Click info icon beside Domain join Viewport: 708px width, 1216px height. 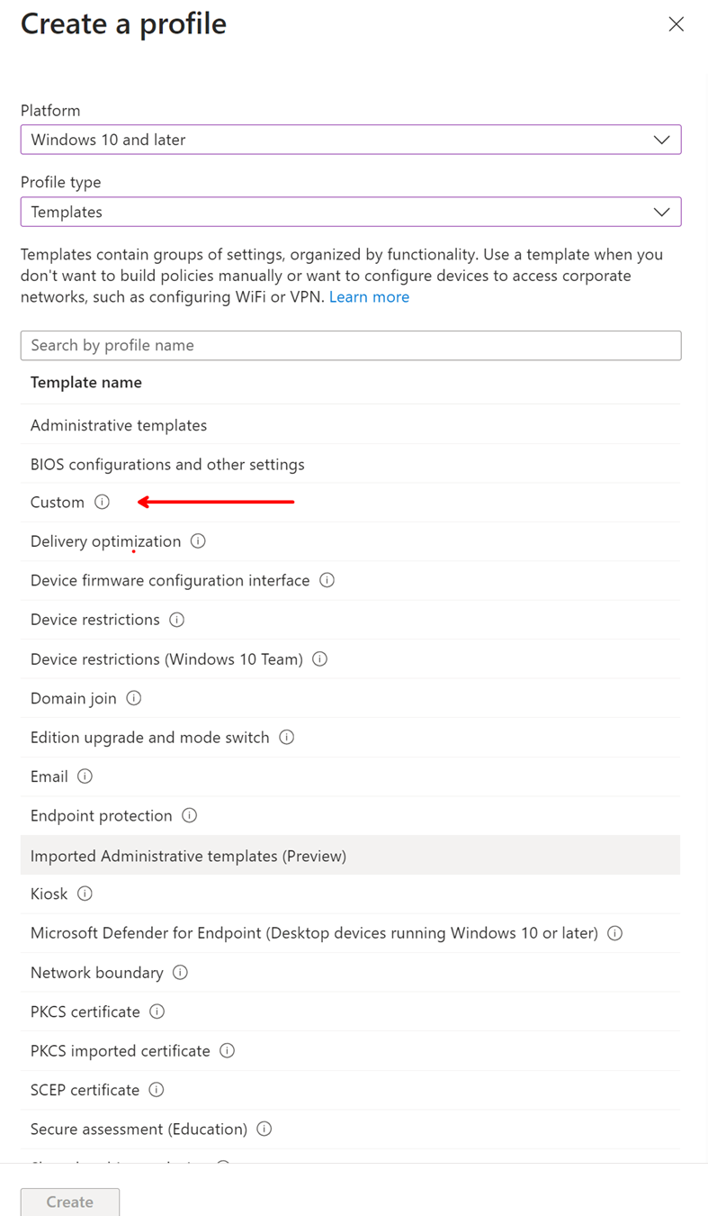click(134, 698)
